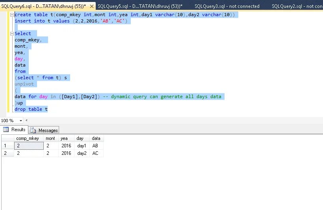This screenshot has height=210, width=323.
Task: Select the day column header
Action: click(x=82, y=138)
